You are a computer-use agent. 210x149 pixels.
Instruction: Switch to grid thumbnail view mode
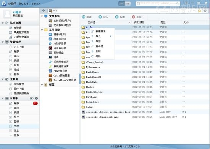pyautogui.click(x=128, y=3)
